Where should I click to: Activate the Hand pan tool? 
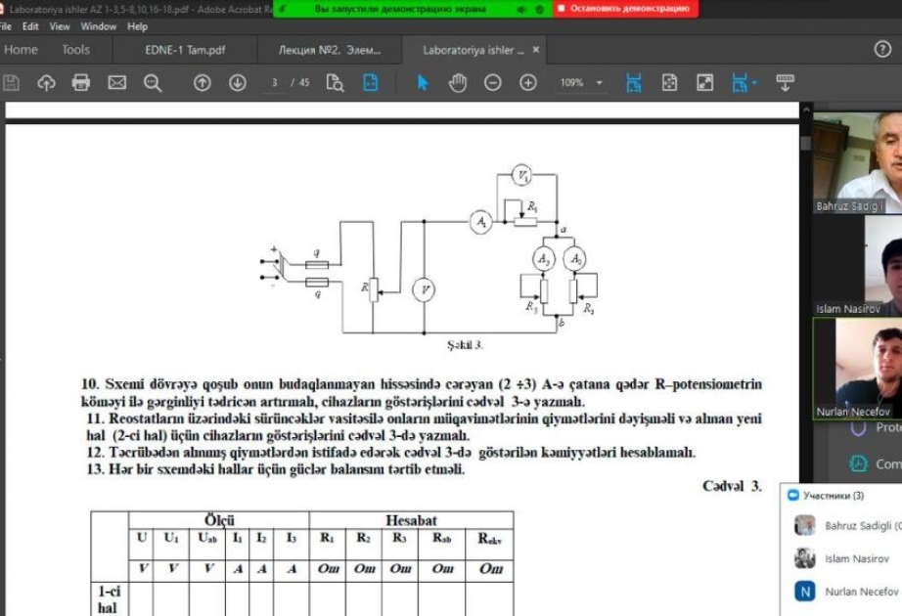[x=457, y=83]
